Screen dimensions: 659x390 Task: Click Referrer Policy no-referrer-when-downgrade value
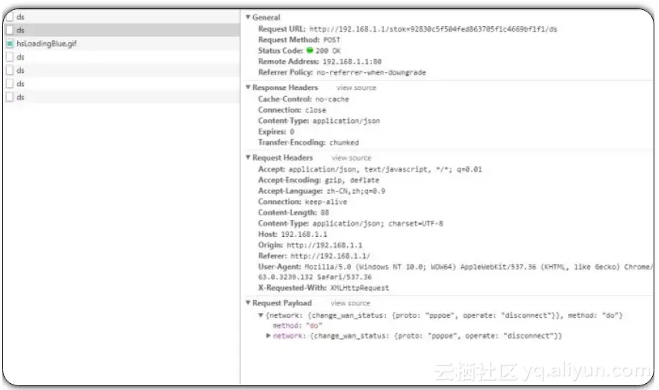click(371, 72)
